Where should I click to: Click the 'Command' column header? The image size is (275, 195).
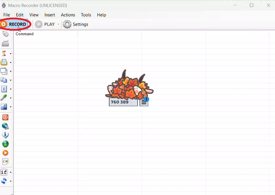pos(24,34)
